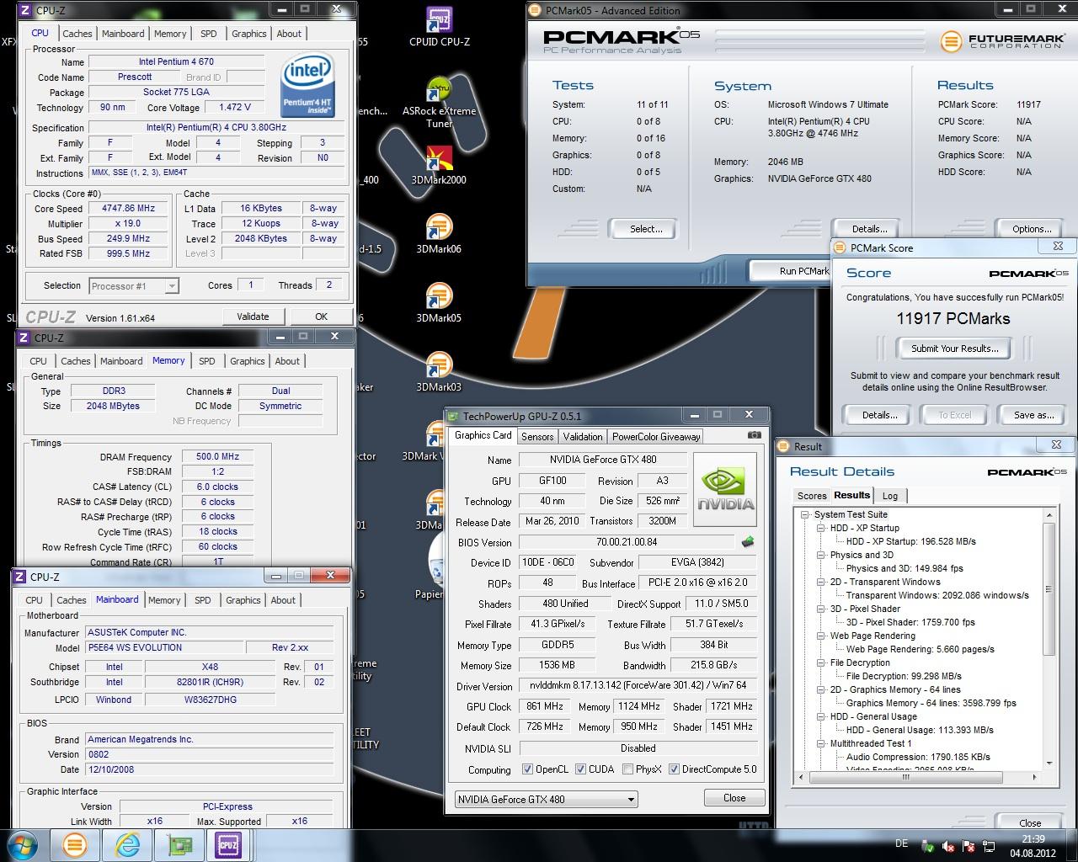Select the PCMark05 taskbar button
Viewport: 1078px width, 862px height.
74,844
